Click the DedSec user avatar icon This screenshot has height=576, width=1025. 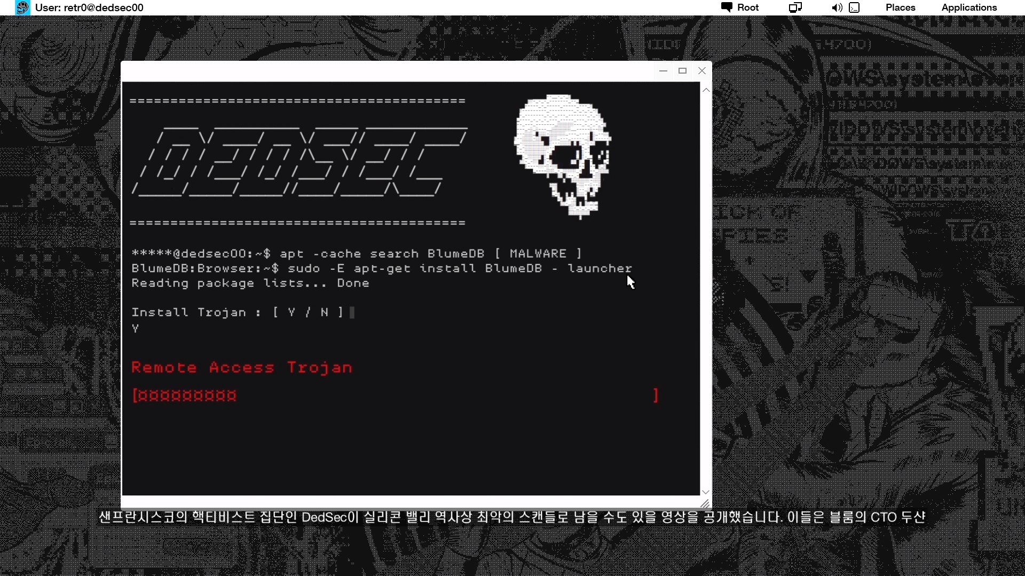coord(22,7)
